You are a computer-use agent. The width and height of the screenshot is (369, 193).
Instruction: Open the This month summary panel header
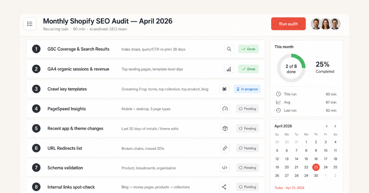284,47
